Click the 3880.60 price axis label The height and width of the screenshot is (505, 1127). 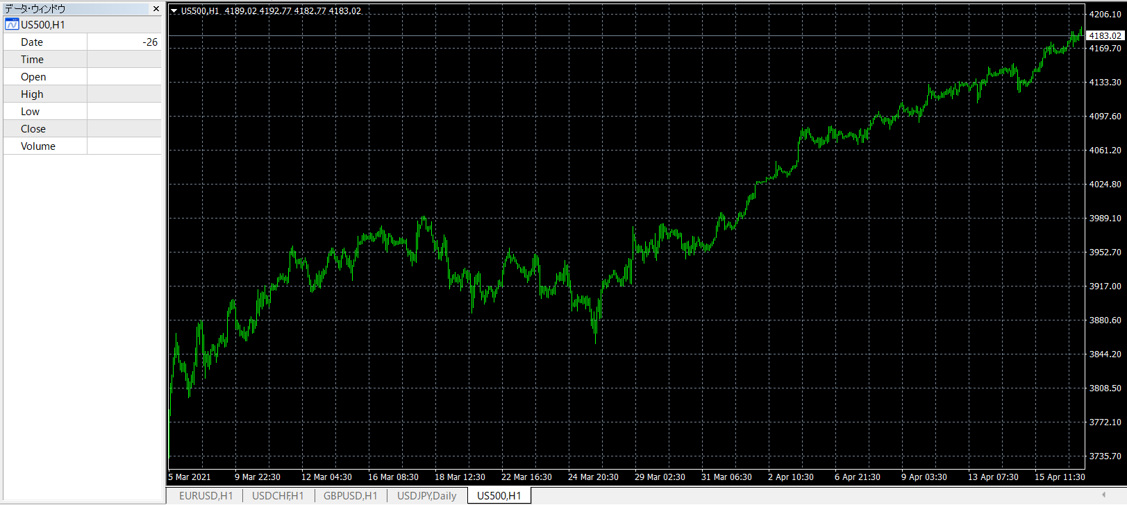tap(1105, 320)
